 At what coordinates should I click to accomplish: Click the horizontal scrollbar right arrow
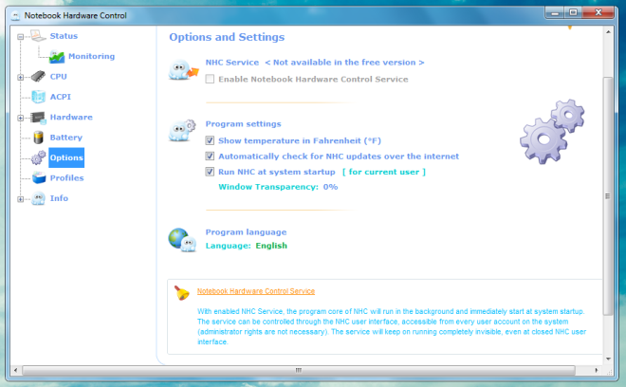tap(597, 370)
